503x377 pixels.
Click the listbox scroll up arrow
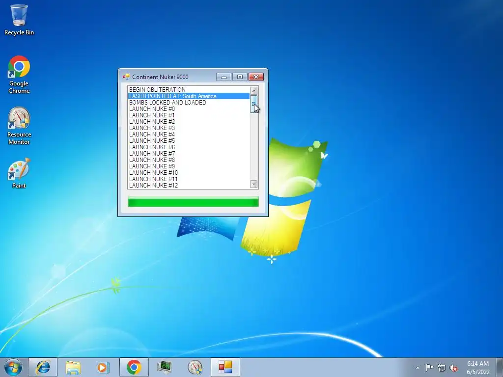coord(254,90)
